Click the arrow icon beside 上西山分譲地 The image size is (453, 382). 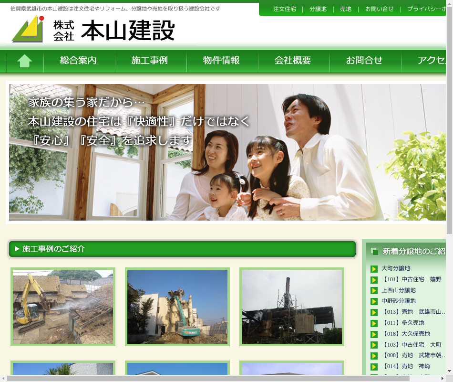pyautogui.click(x=374, y=290)
